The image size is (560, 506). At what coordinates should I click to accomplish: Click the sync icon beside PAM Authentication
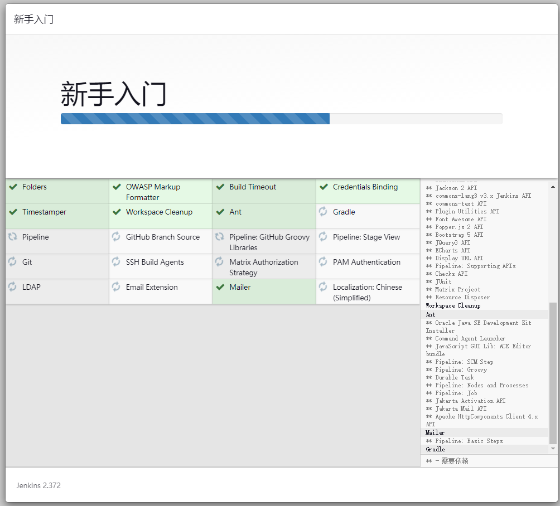tap(323, 262)
